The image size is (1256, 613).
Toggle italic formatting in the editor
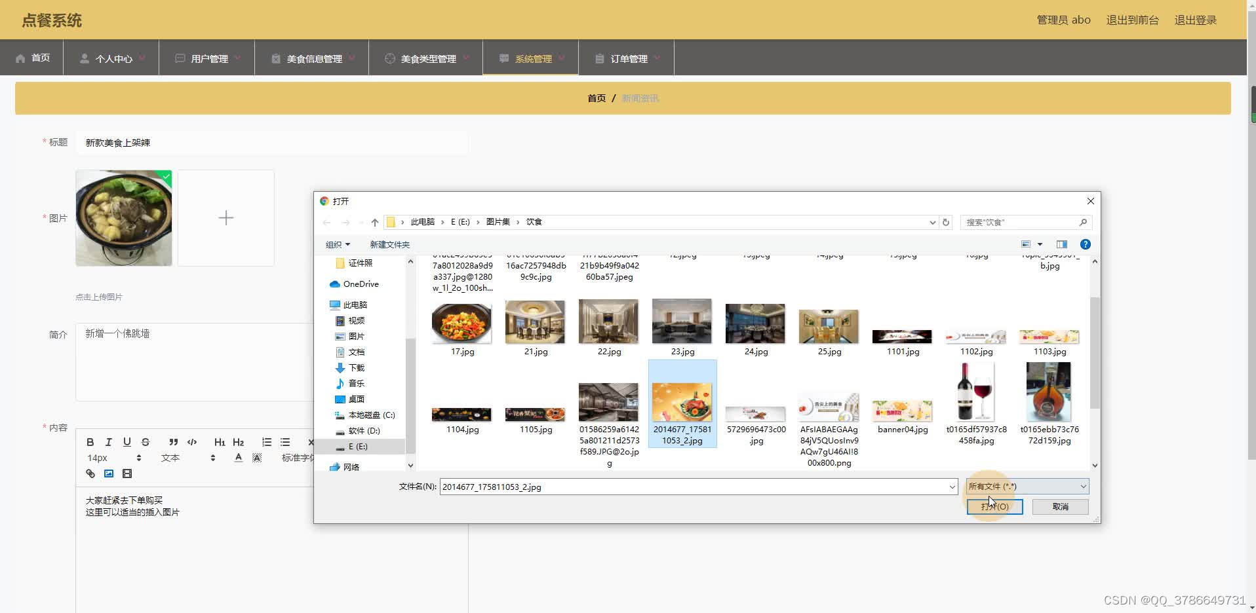109,442
